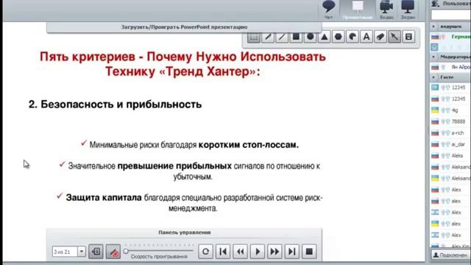The height and width of the screenshot is (265, 471).
Task: Click the microphone icon beside Герман
Action: click(443, 37)
